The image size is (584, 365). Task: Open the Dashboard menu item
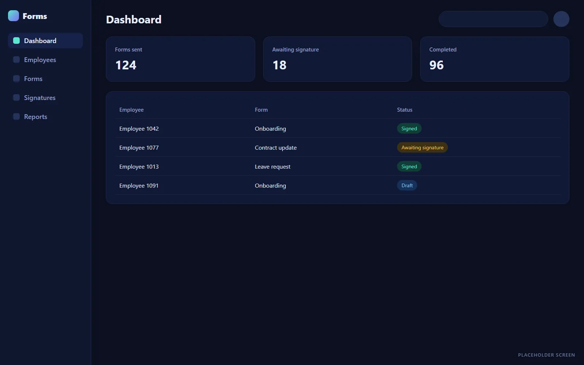point(45,41)
